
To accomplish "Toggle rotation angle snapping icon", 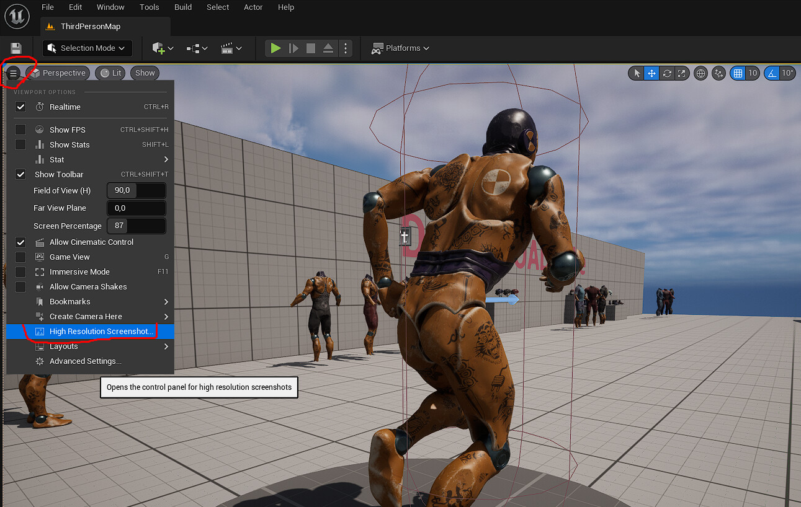I will [x=772, y=73].
